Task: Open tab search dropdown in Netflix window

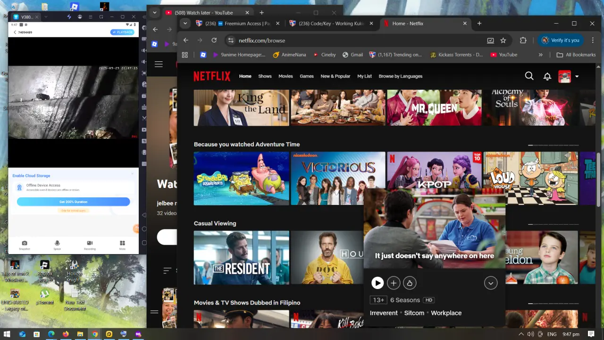Action: point(185,23)
